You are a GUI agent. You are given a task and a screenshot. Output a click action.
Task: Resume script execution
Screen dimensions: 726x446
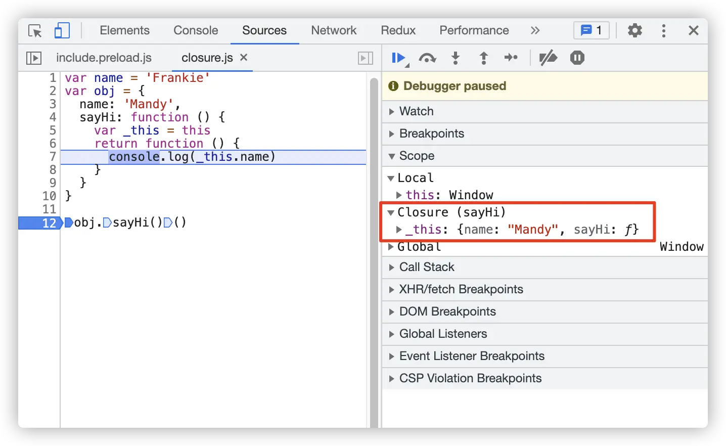click(x=399, y=58)
